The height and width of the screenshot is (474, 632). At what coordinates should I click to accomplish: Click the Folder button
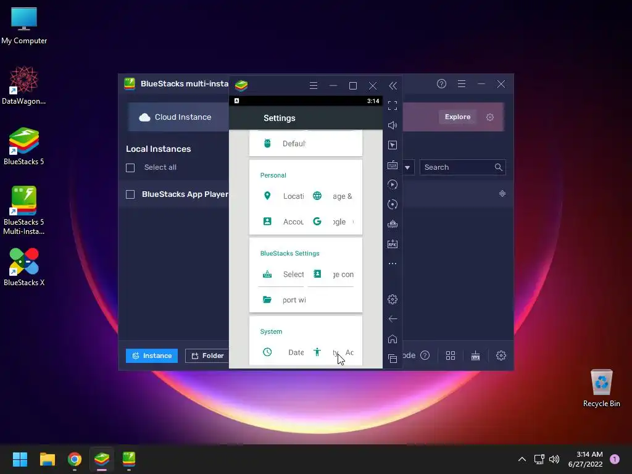pos(207,355)
